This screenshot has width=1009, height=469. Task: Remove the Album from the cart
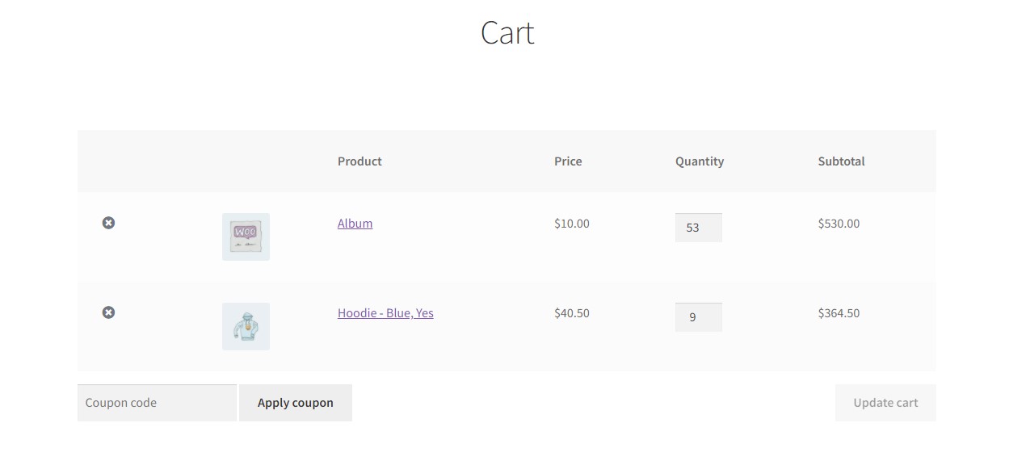coord(108,223)
